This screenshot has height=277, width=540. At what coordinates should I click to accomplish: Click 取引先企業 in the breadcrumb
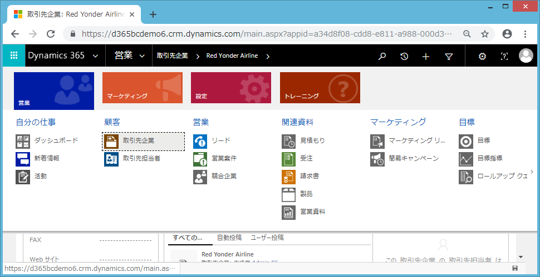coord(173,56)
